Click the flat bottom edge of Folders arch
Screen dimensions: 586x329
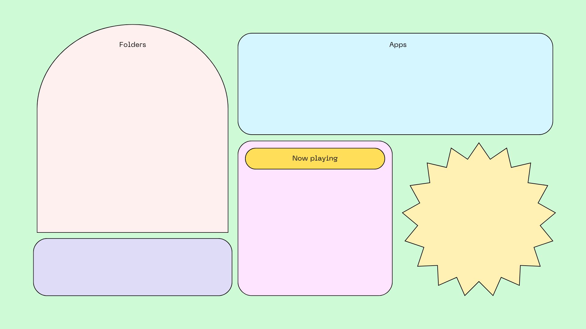click(132, 232)
